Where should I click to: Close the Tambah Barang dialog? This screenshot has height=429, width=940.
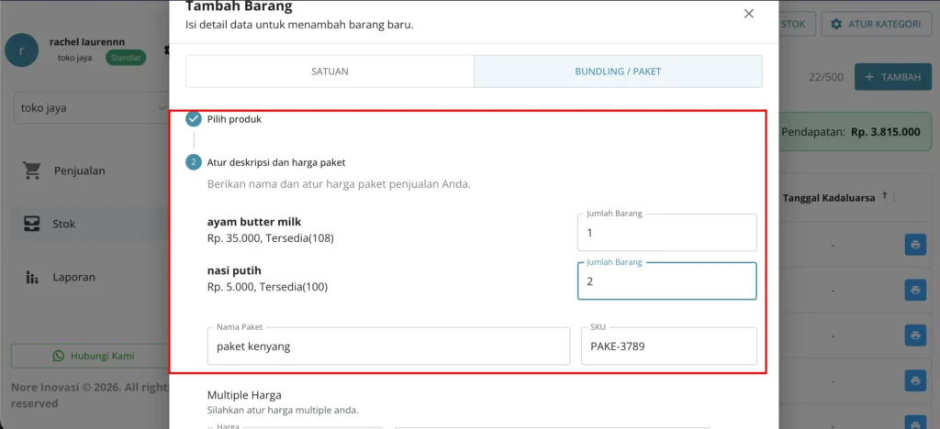click(749, 14)
